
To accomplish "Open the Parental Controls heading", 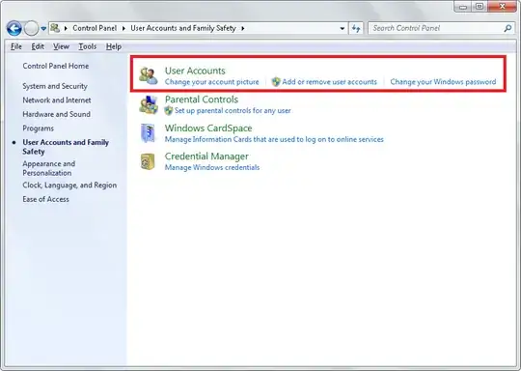I will (202, 100).
